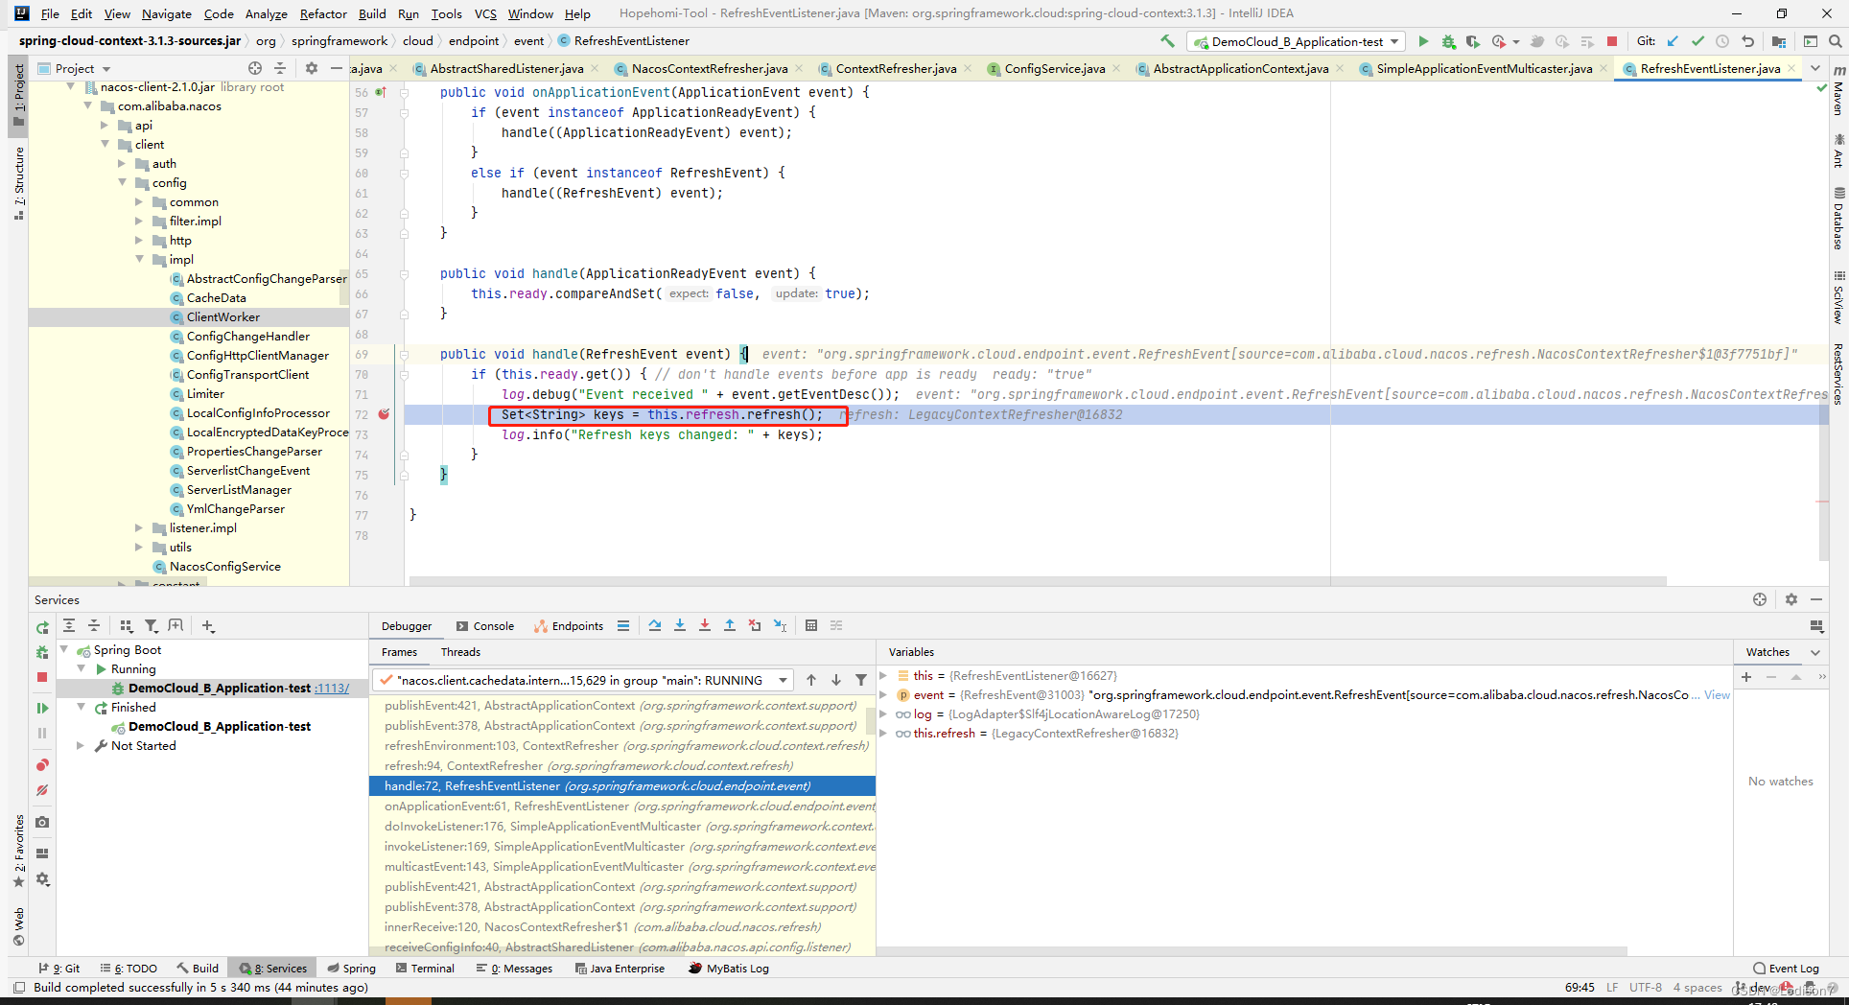Open Project Structure icon in toolbar
1849x1005 pixels.
tap(1779, 41)
